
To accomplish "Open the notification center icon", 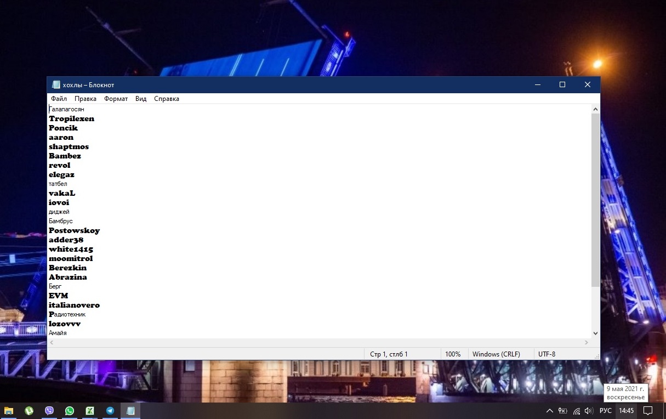I will (x=648, y=411).
